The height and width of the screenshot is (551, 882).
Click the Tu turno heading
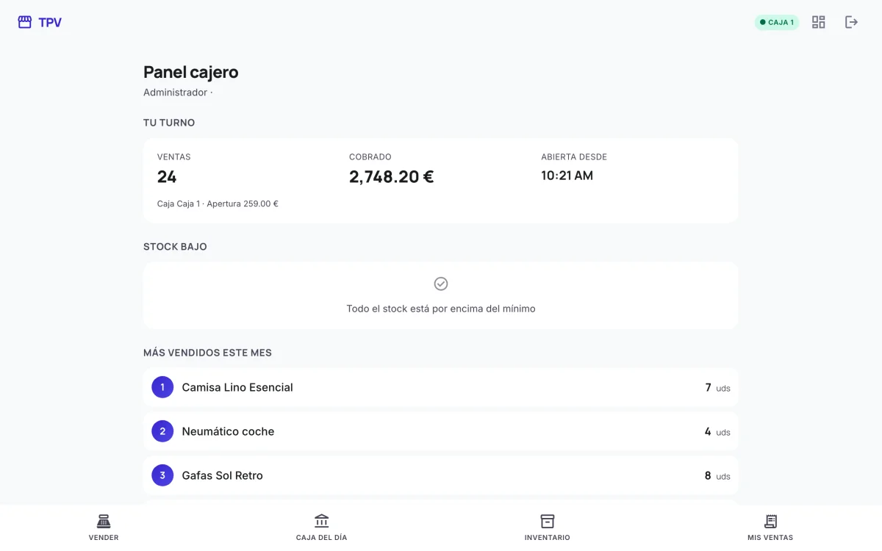click(169, 123)
